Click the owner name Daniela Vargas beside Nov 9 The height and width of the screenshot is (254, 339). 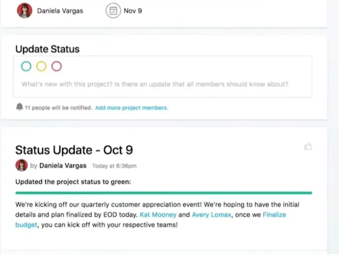60,11
